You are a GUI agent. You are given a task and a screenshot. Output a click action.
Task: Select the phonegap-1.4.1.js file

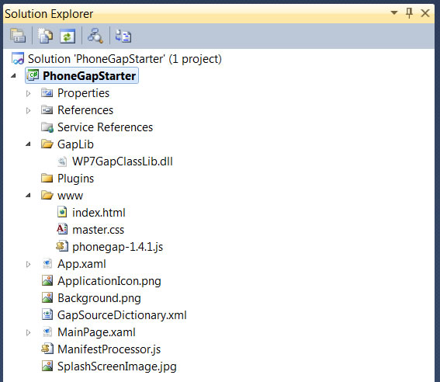[118, 247]
